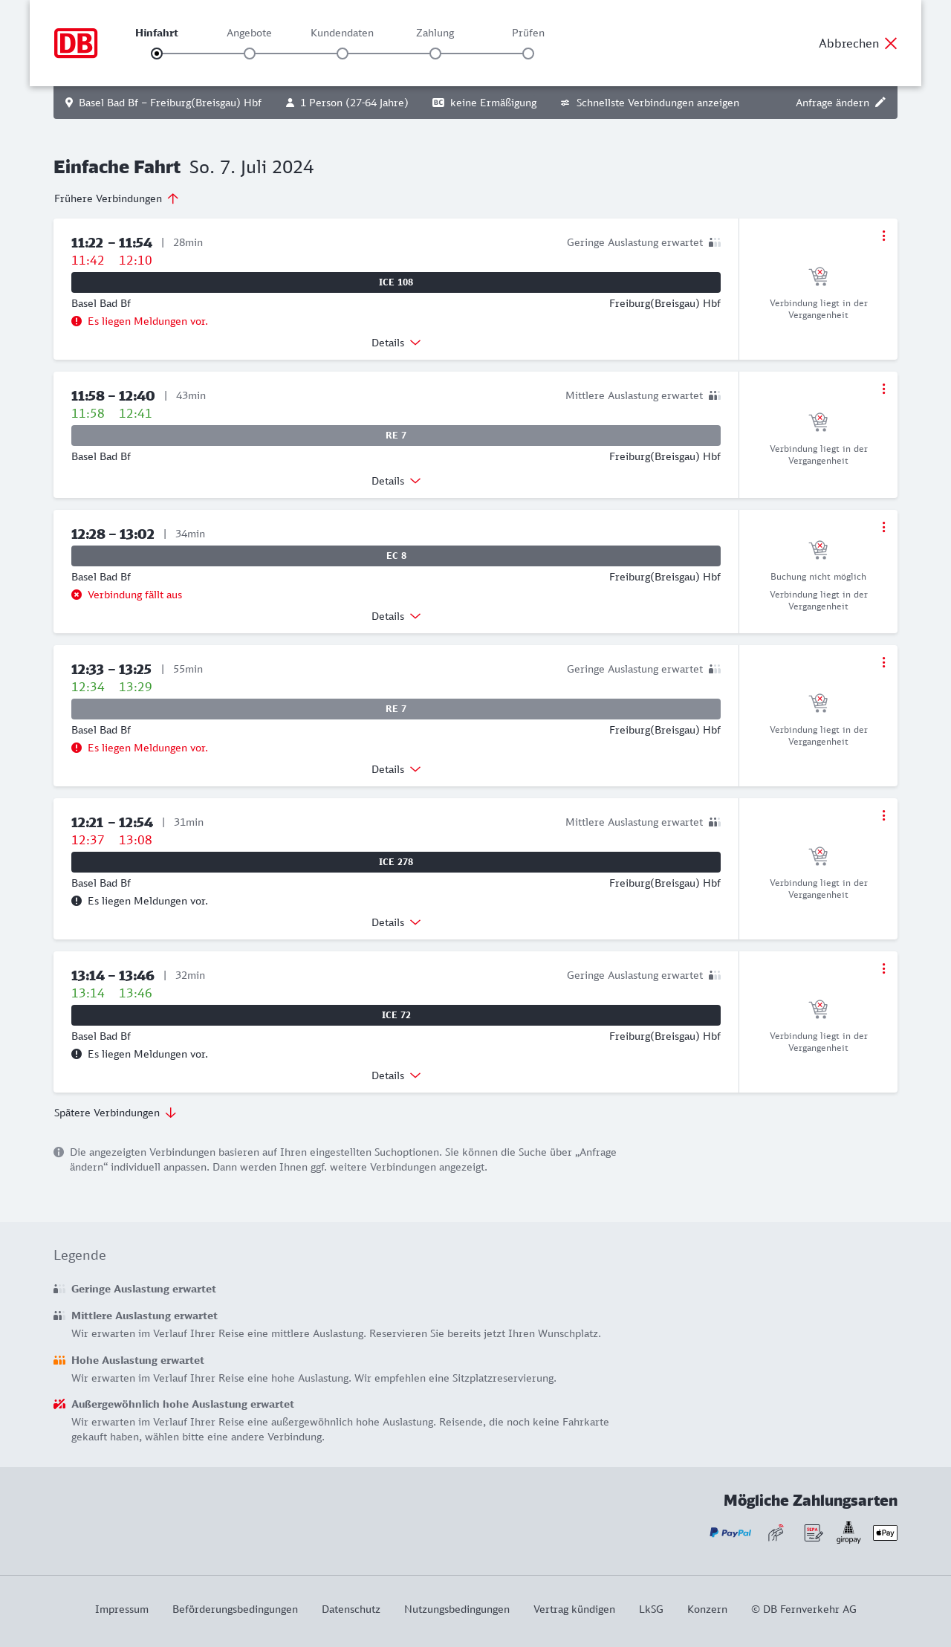951x1647 pixels.
Task: Click the Zahlung step label
Action: [x=435, y=33]
